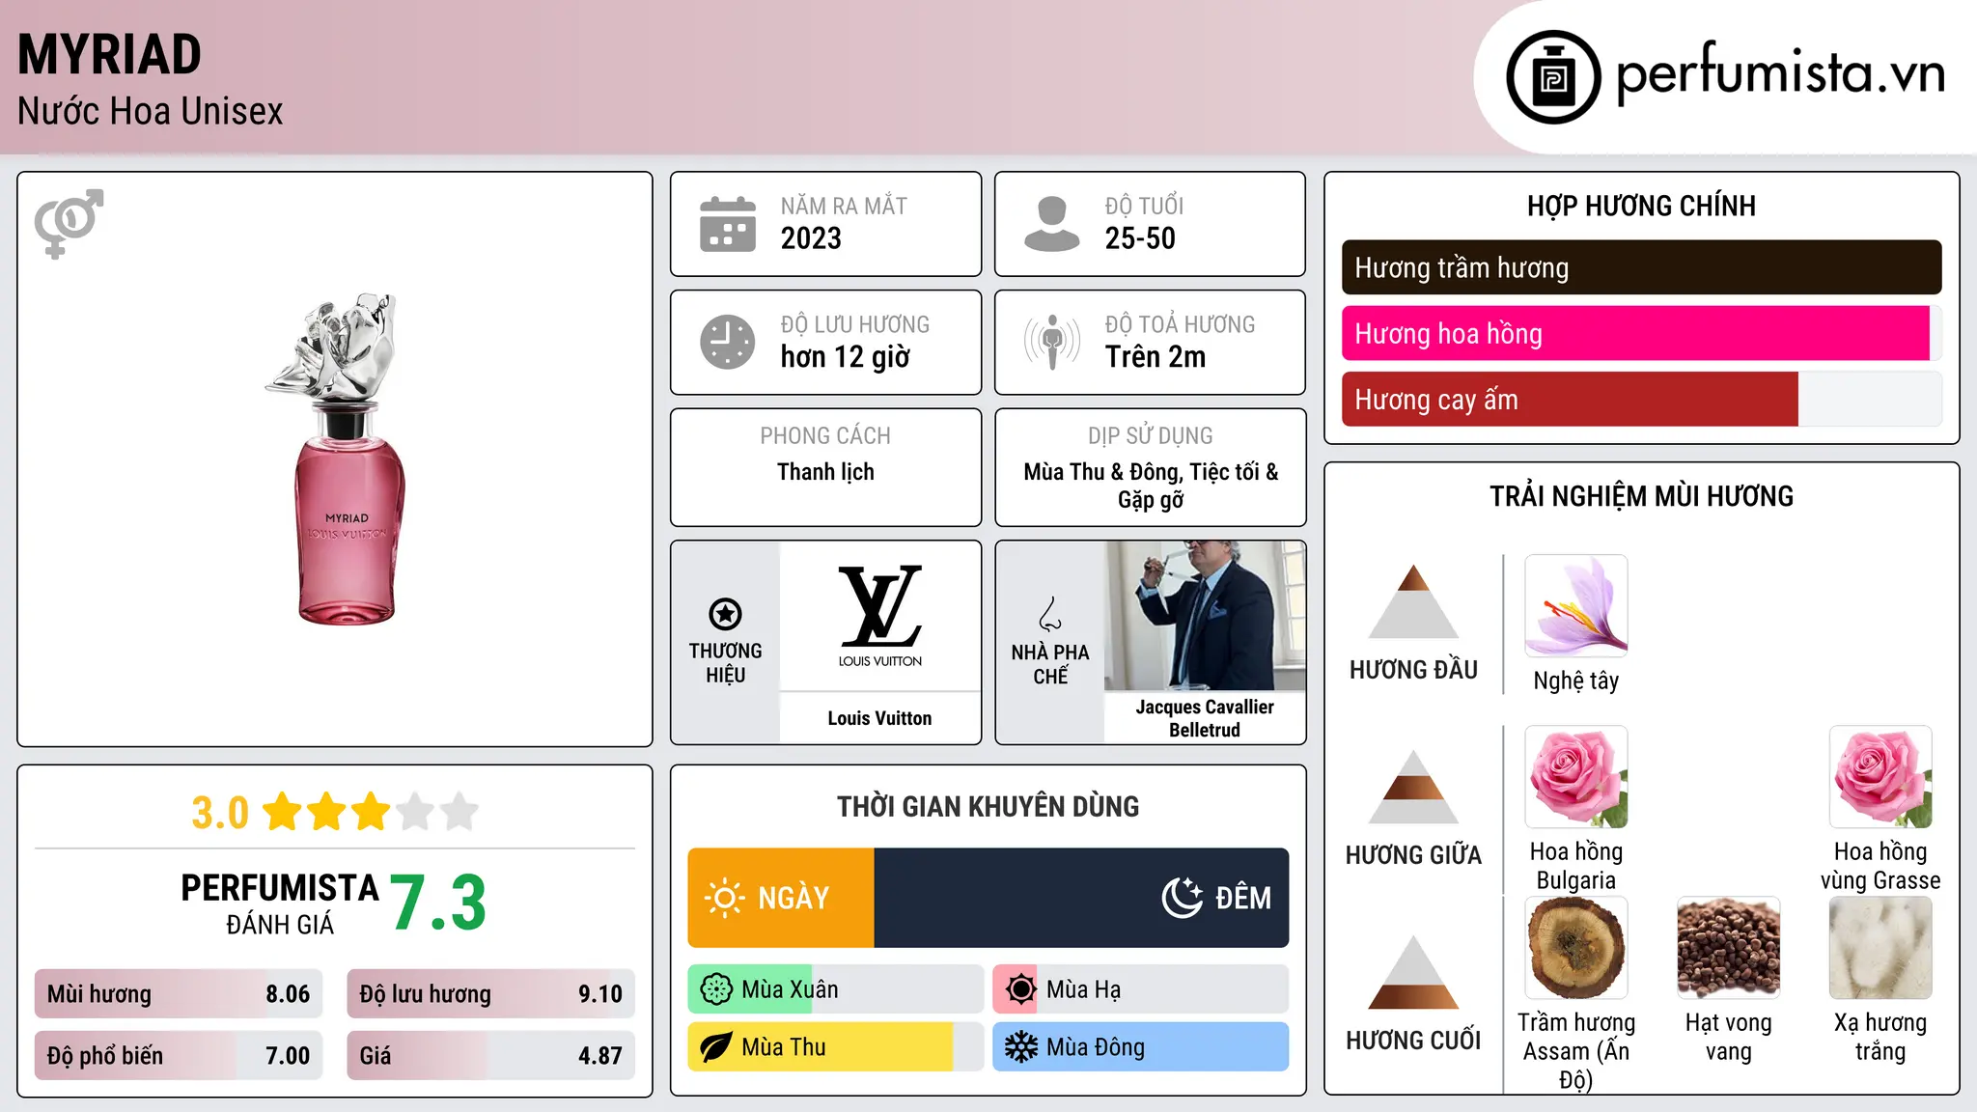Click the MYRIAD perfume title
This screenshot has height=1112, width=1977.
coord(109,54)
